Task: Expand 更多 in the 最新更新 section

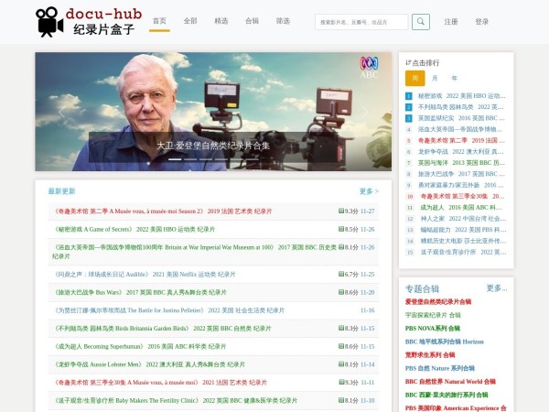Action: click(x=368, y=191)
